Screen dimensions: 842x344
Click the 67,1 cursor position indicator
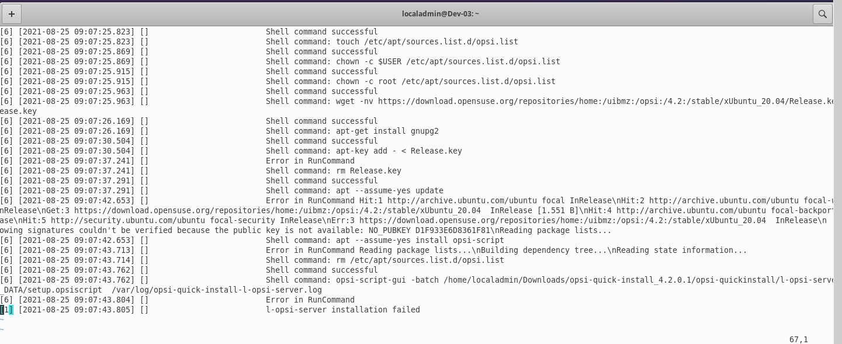click(x=799, y=339)
